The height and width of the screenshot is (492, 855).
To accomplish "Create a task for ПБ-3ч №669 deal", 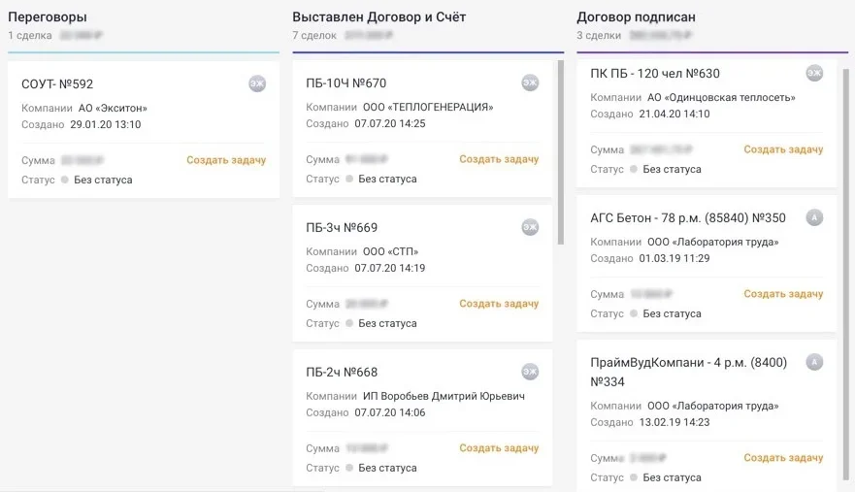I will click(499, 304).
